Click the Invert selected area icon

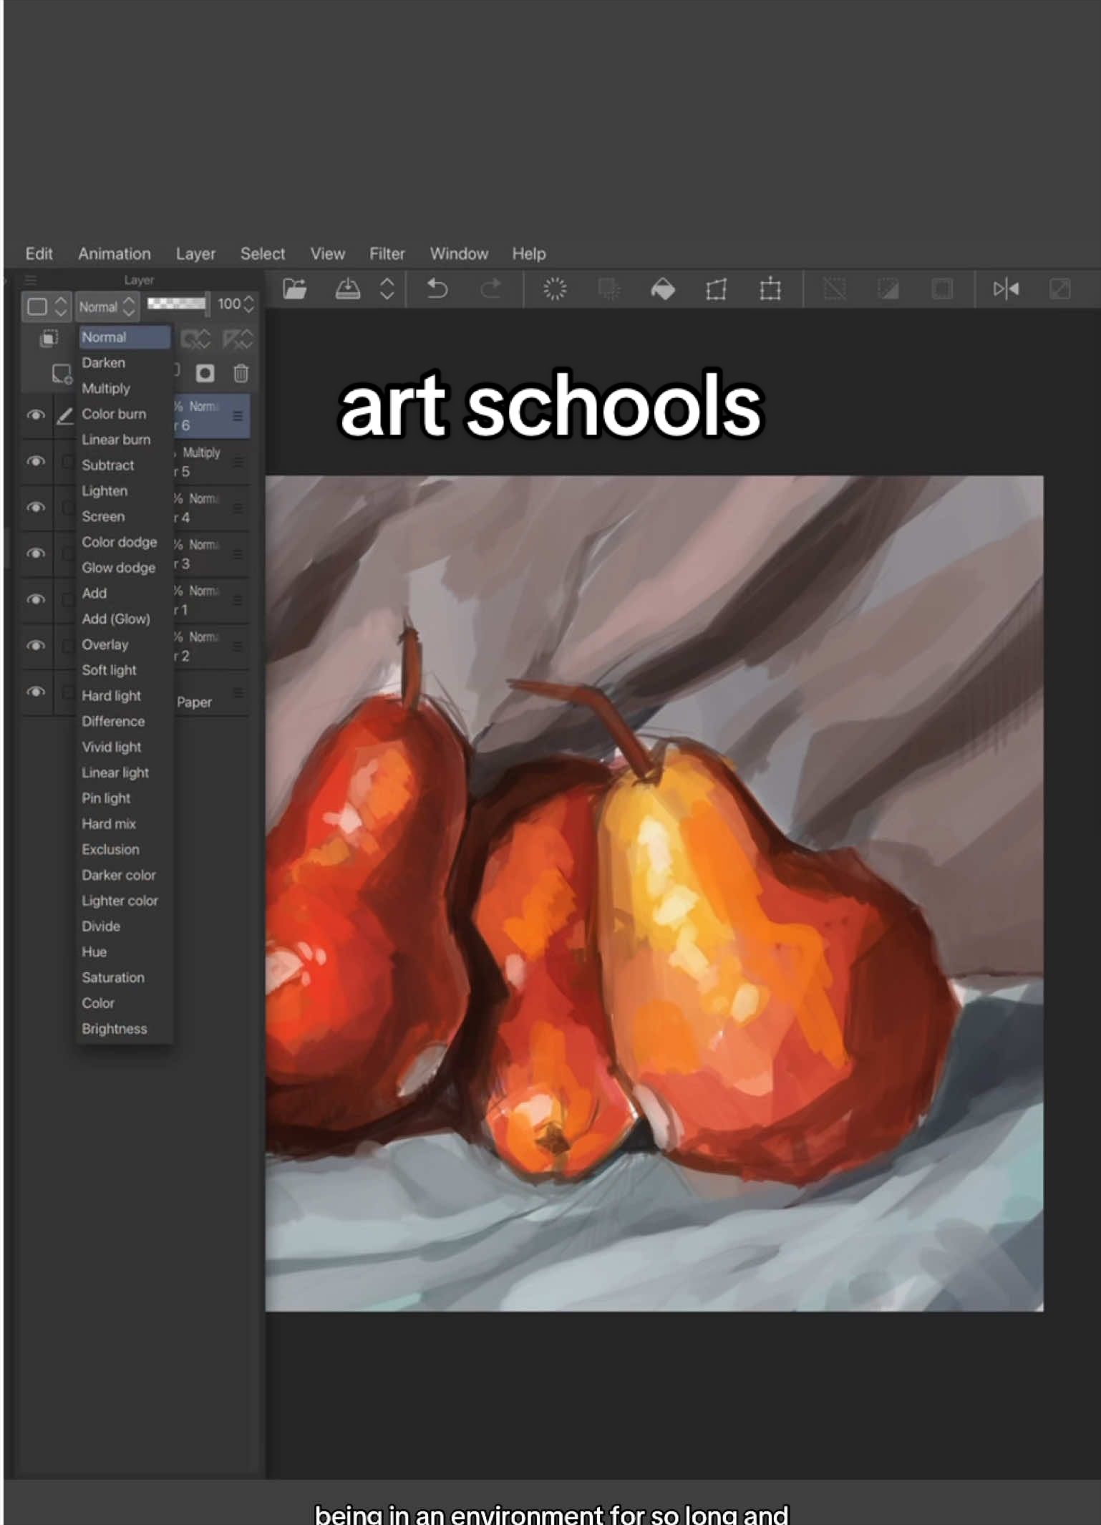pos(888,289)
